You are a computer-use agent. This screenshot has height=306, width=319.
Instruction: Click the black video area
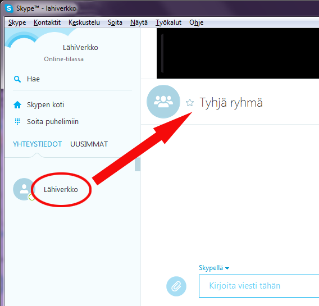[x=238, y=53]
